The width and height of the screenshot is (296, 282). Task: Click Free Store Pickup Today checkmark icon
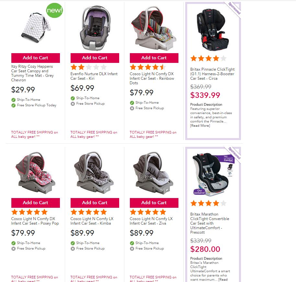14,105
